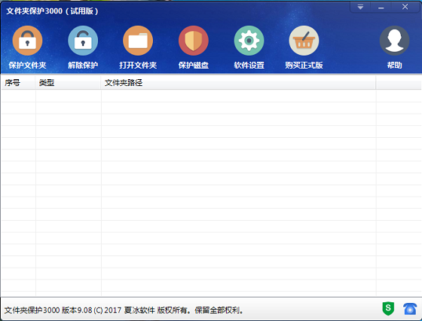Minimize the 文件夹保护3000 window
Viewport: 422px width, 321px height.
381,7
